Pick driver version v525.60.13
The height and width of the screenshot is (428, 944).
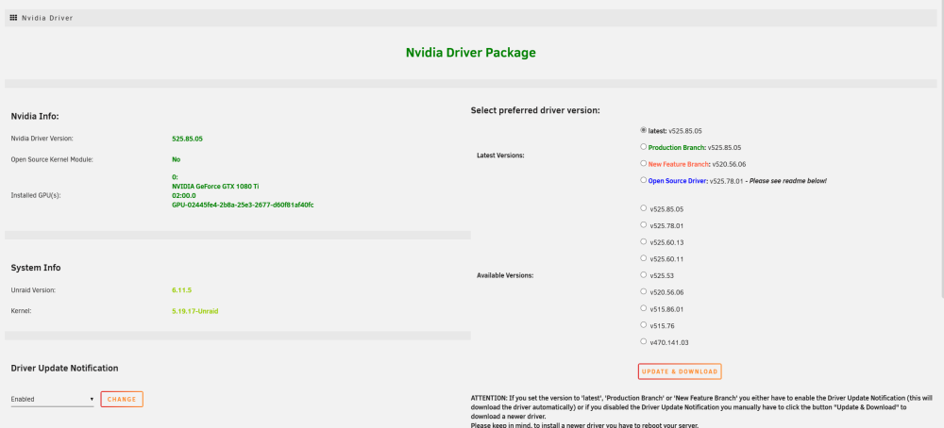[644, 241]
